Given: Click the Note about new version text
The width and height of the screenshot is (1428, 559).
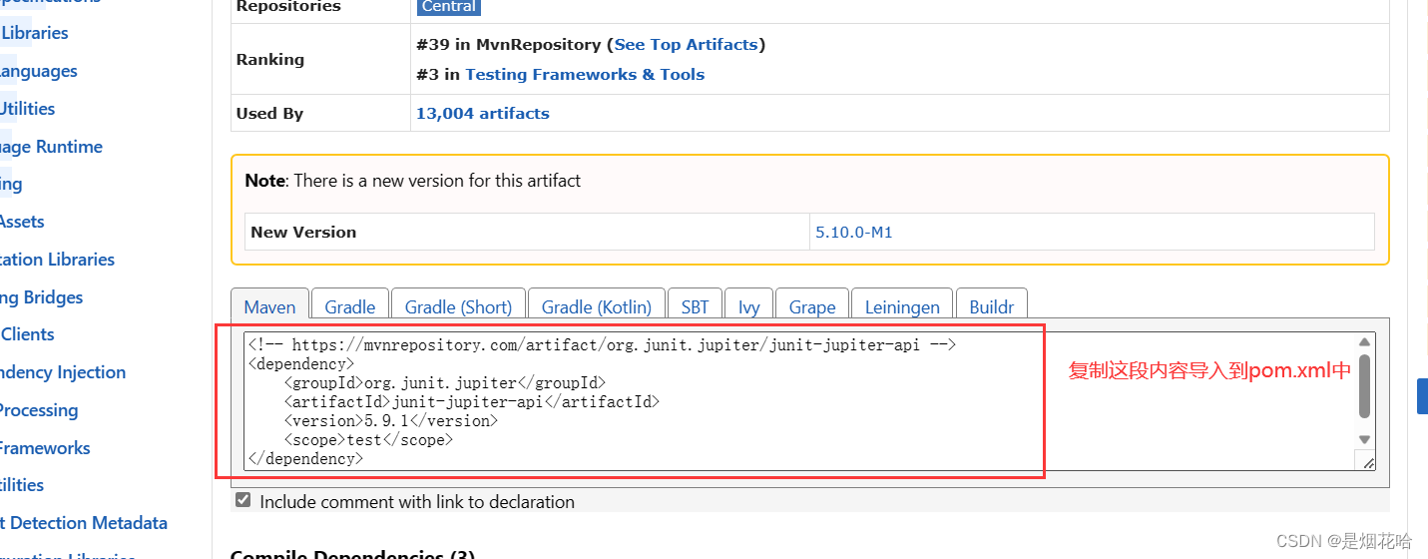Looking at the screenshot, I should click(x=413, y=181).
